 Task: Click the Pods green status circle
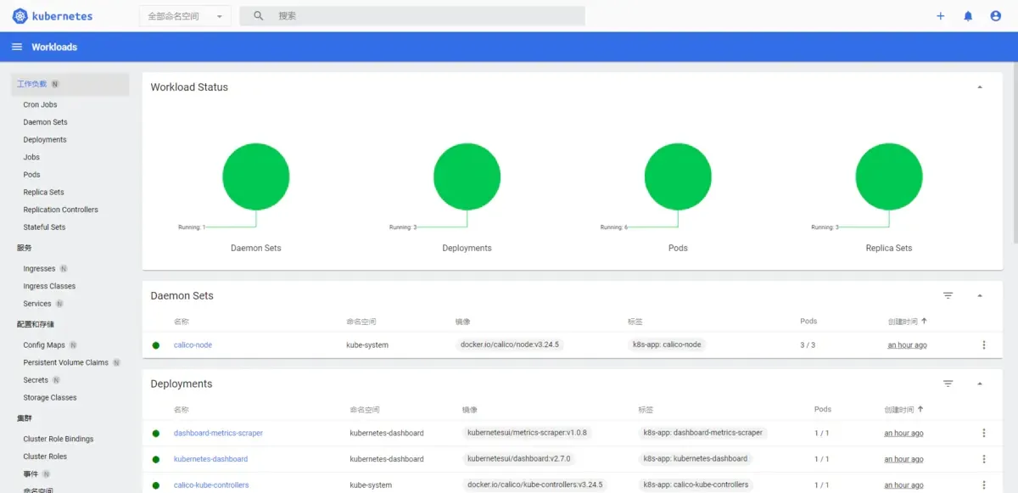point(678,176)
